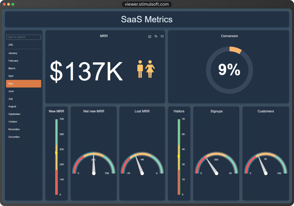Click the highlighted May item
294x206 pixels.
tap(24, 84)
